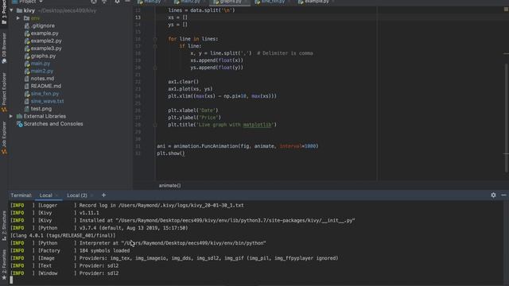The height and width of the screenshot is (286, 509).
Task: Close the Local (2) terminal tab
Action: click(x=92, y=195)
